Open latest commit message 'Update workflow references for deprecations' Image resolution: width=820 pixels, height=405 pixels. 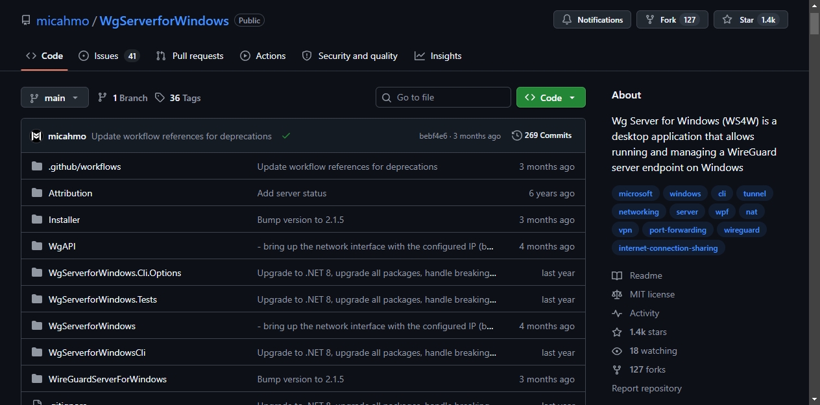pyautogui.click(x=182, y=136)
